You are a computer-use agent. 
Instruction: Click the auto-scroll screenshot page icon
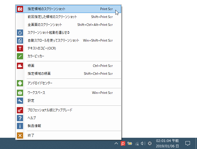20,40
